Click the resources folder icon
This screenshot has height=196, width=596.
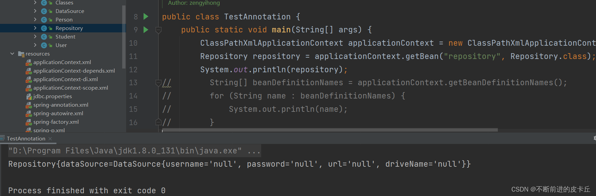coord(21,54)
